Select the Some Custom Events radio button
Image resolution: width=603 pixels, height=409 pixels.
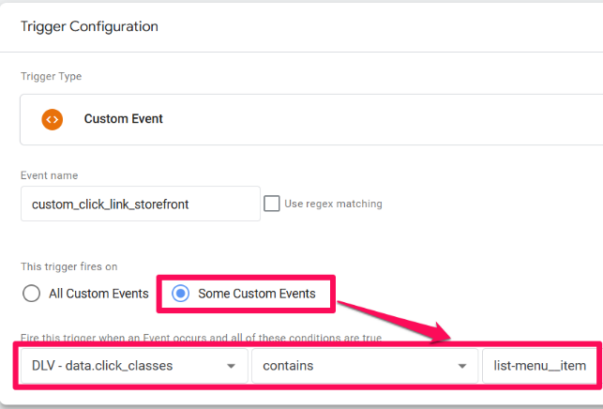(180, 294)
